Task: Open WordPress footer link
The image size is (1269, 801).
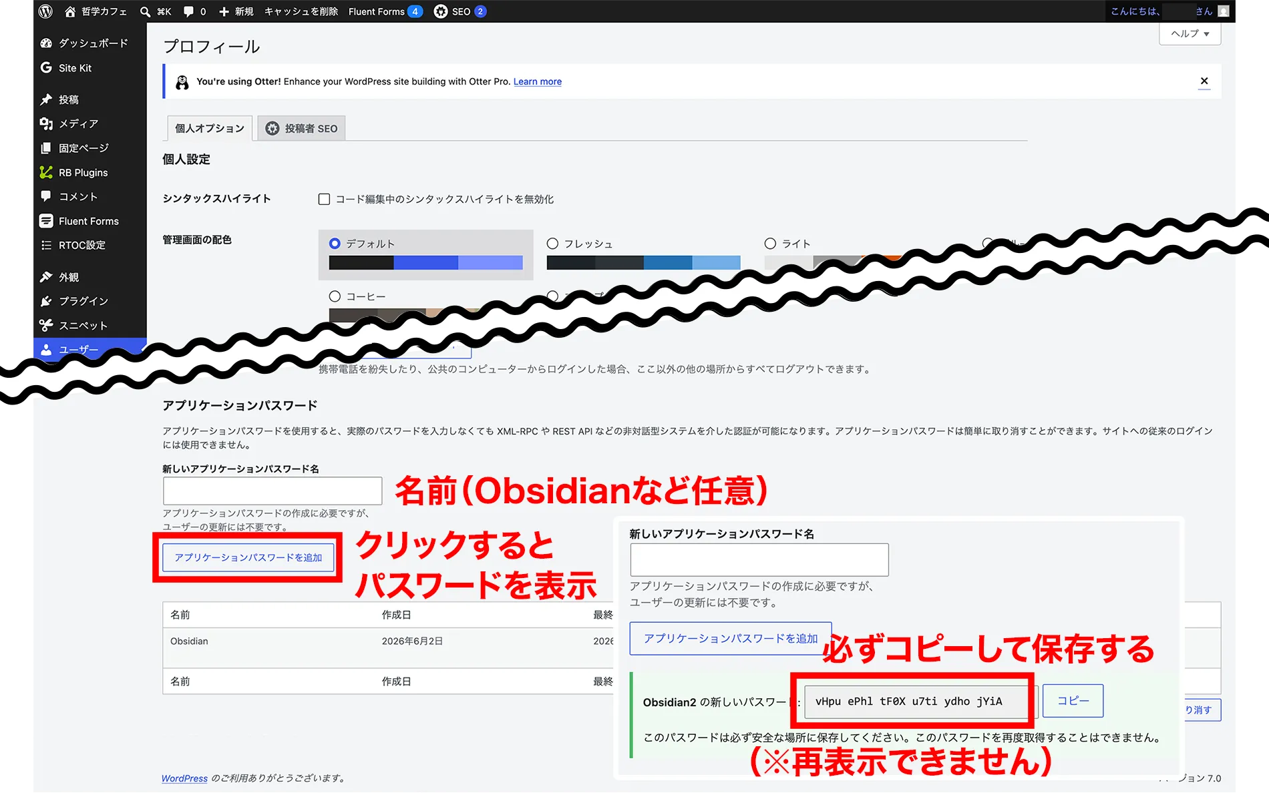Action: tap(184, 778)
